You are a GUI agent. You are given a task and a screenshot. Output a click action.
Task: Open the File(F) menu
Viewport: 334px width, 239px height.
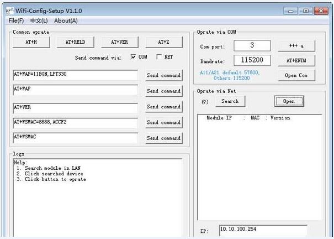(16, 20)
